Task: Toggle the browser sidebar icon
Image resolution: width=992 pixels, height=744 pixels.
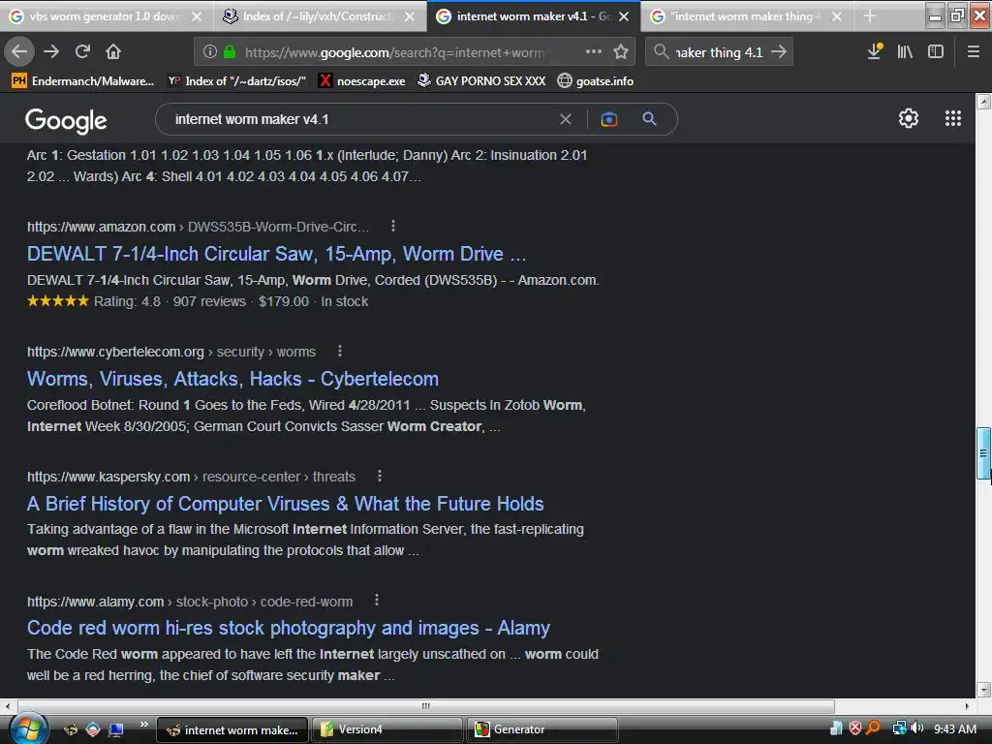Action: (936, 51)
